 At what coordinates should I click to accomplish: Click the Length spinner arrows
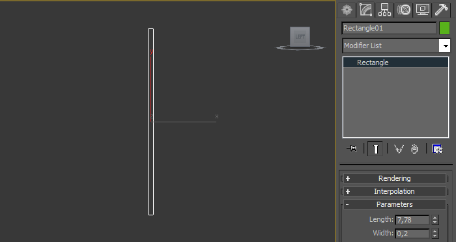pos(435,220)
